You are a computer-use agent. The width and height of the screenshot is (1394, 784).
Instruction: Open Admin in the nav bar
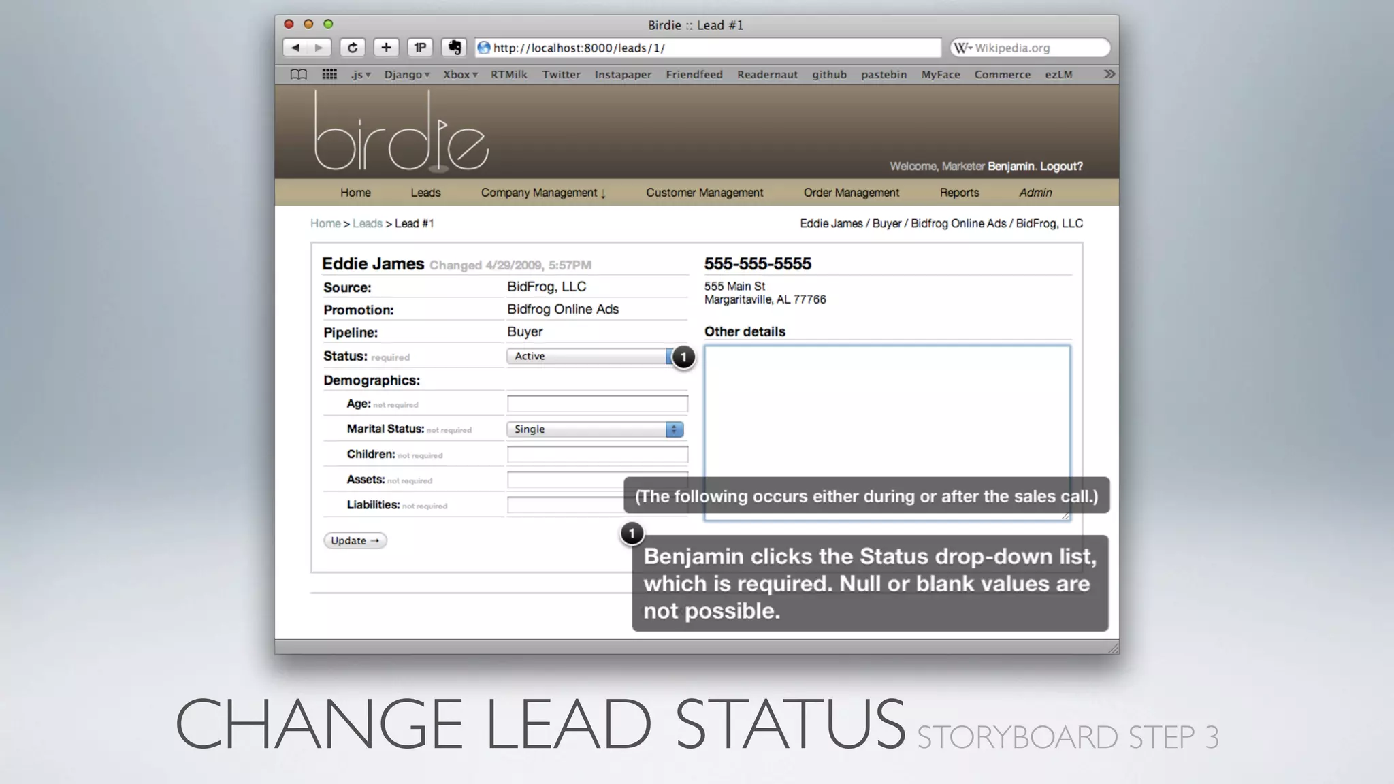1035,193
